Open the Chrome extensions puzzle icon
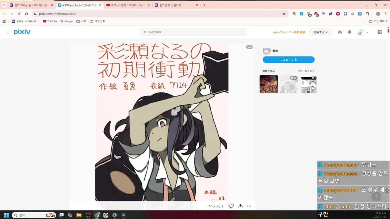 (367, 14)
